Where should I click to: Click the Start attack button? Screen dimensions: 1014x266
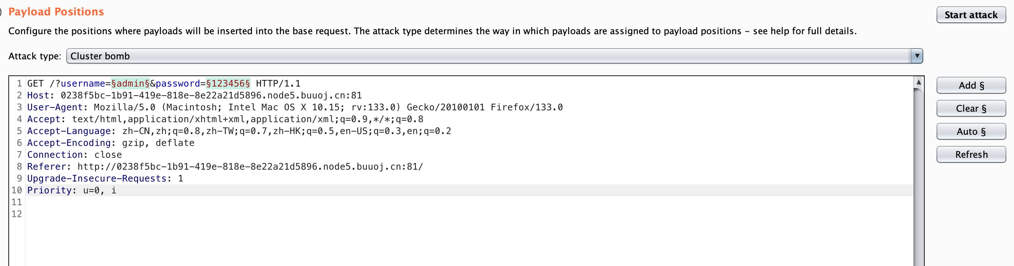click(x=971, y=15)
